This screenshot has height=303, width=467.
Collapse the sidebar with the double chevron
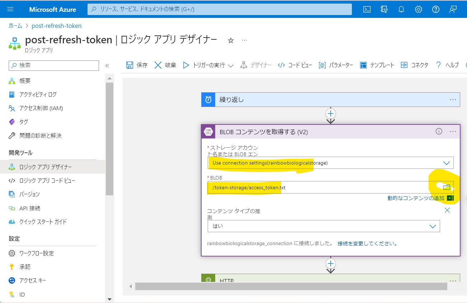pyautogui.click(x=107, y=65)
